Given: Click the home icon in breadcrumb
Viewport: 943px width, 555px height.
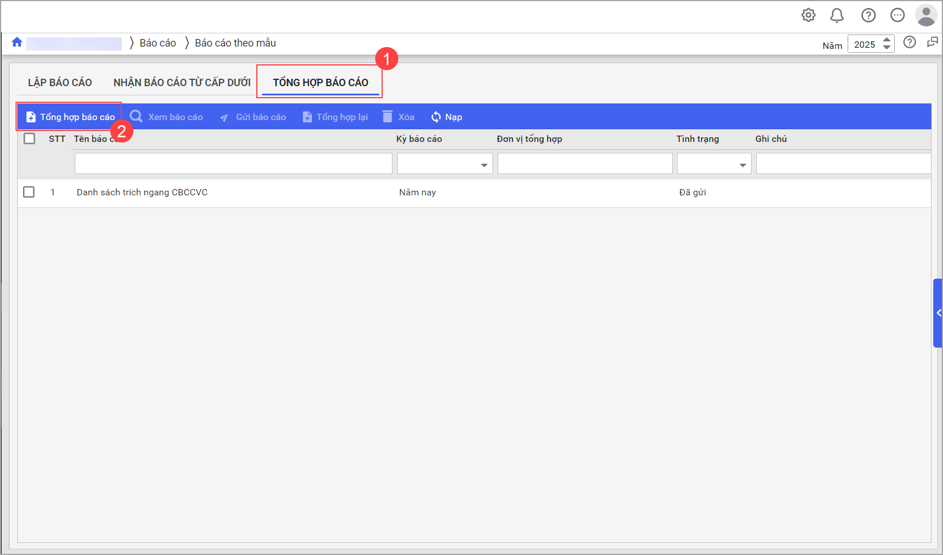Looking at the screenshot, I should [x=17, y=43].
